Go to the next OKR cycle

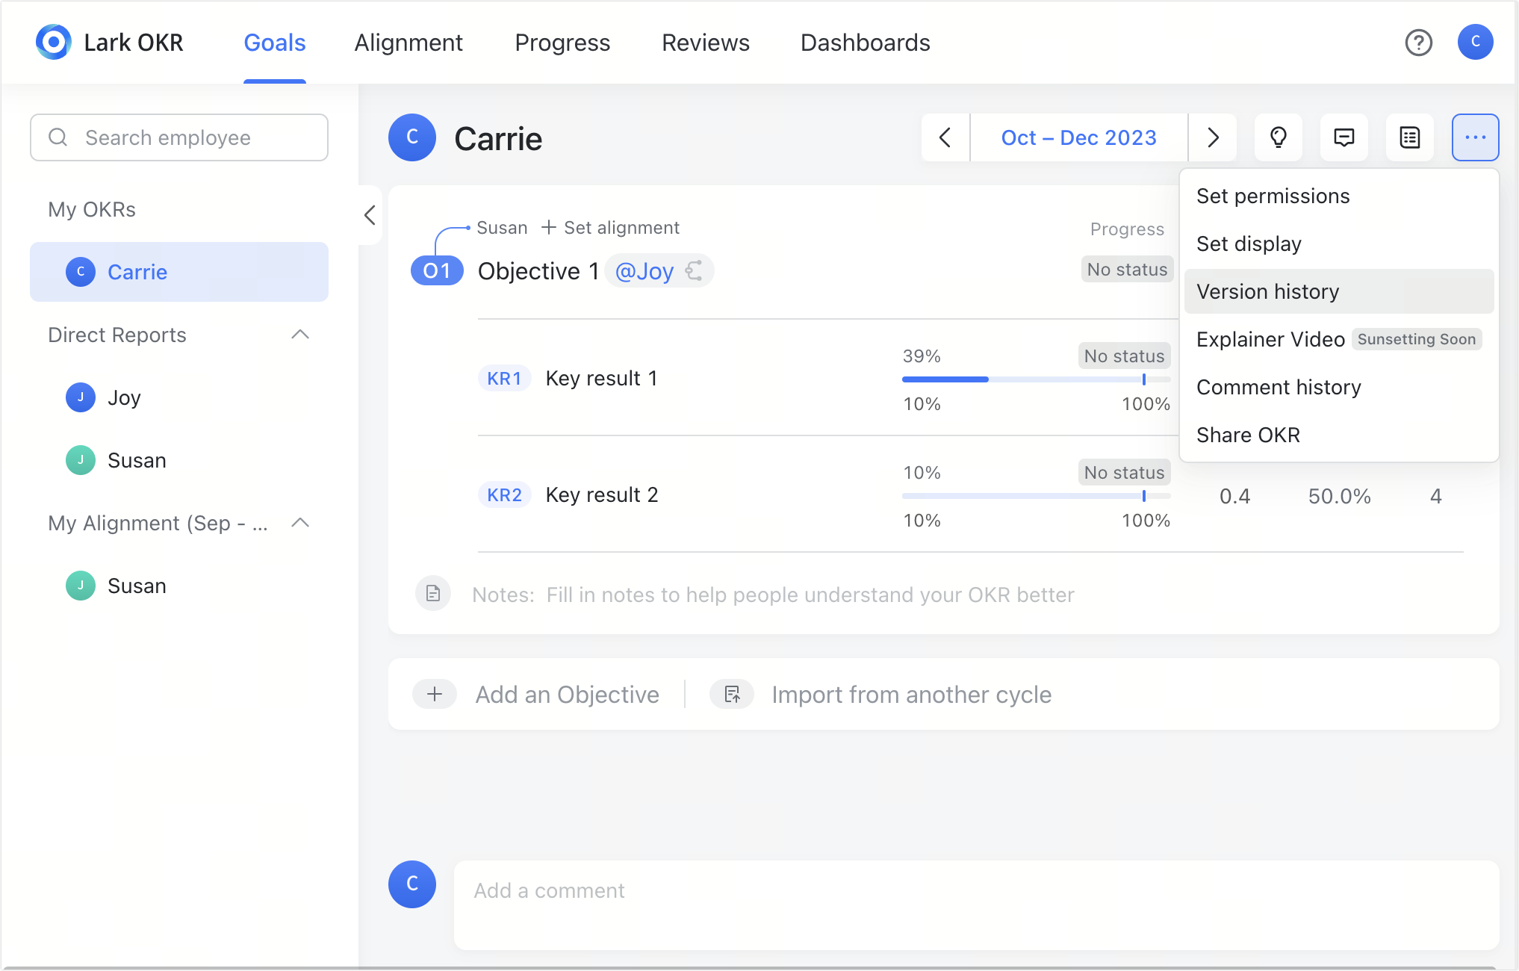1213,137
